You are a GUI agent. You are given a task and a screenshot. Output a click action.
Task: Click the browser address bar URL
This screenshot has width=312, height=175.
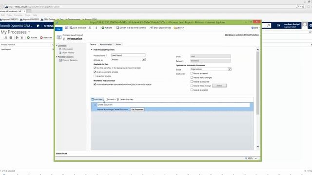[34, 7]
